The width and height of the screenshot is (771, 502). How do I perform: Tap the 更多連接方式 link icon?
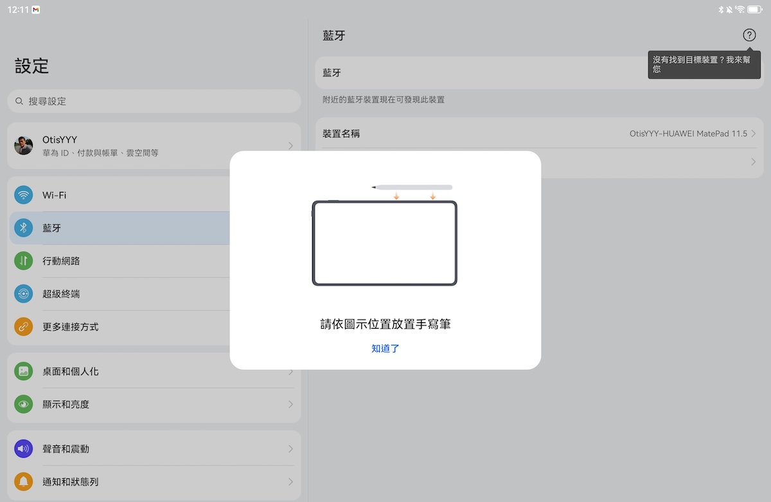(24, 327)
